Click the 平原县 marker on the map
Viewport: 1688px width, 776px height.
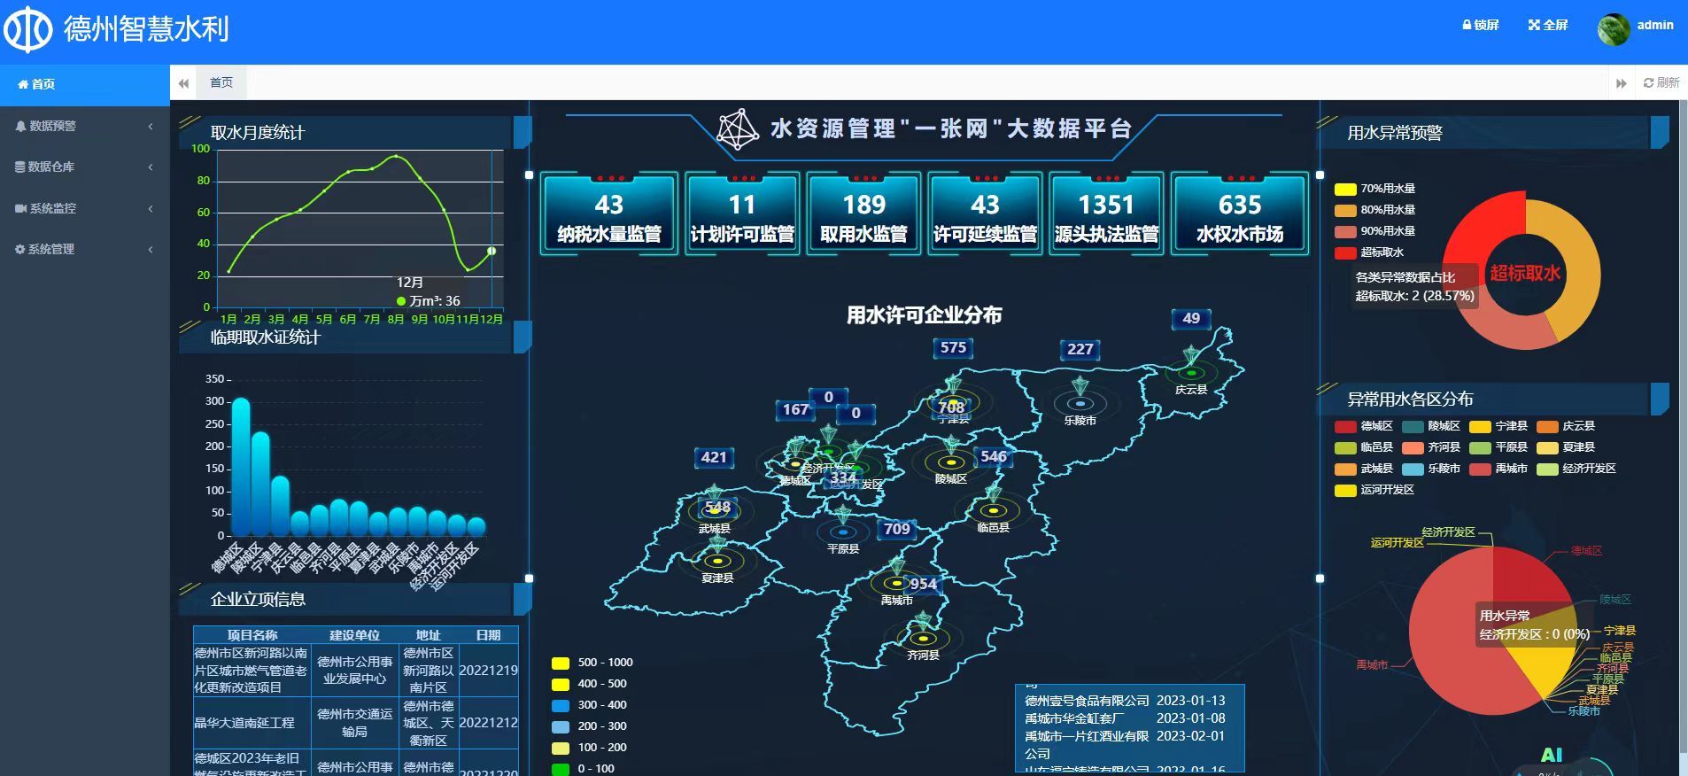843,532
